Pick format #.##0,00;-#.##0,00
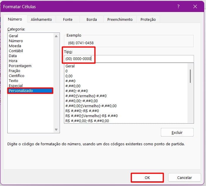206x186 pixels. 126,101
